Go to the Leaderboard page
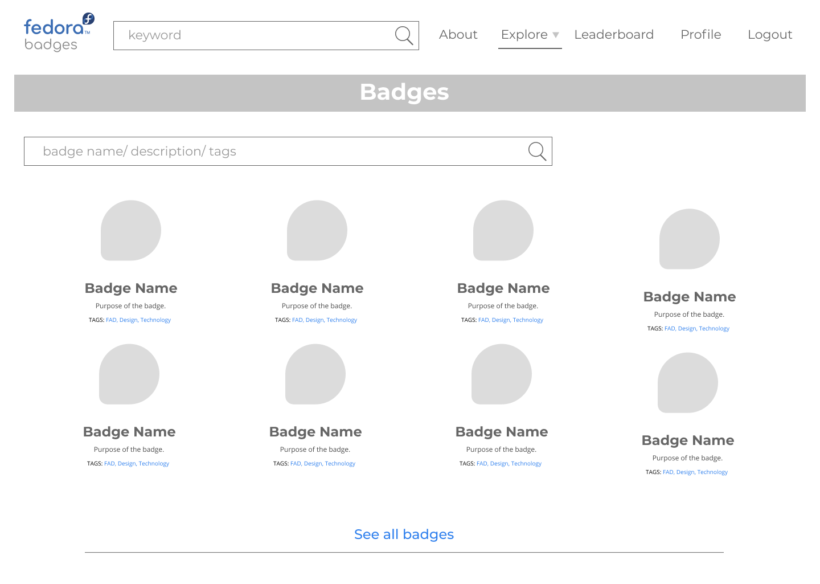This screenshot has width=820, height=584. click(614, 35)
